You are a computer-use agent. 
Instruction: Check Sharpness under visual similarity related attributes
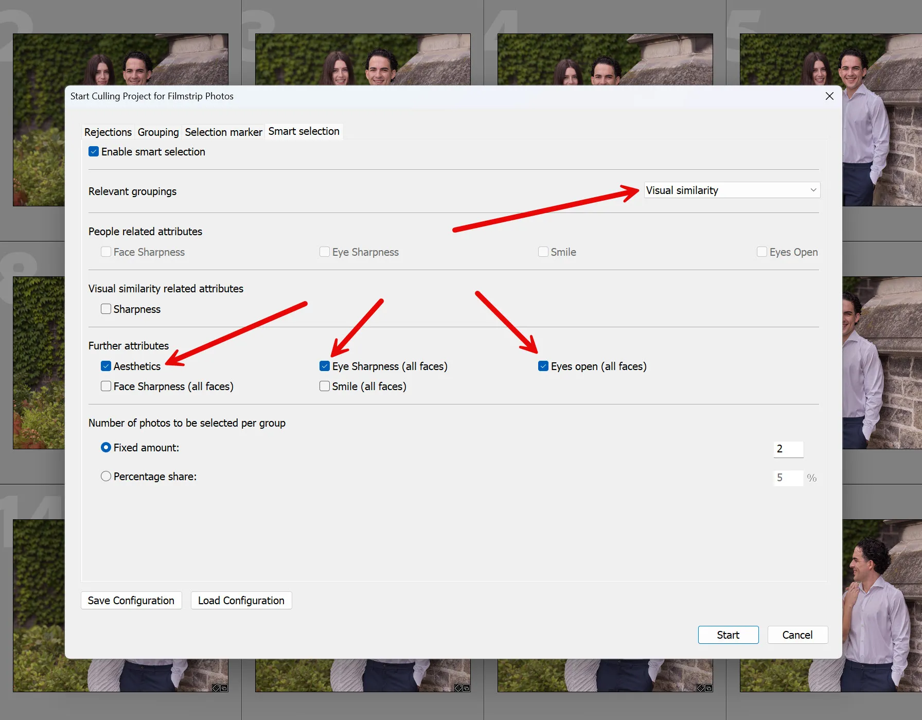coord(105,309)
